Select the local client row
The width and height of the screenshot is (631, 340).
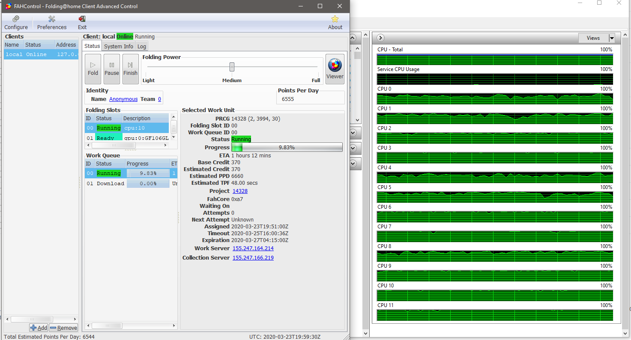tap(41, 54)
